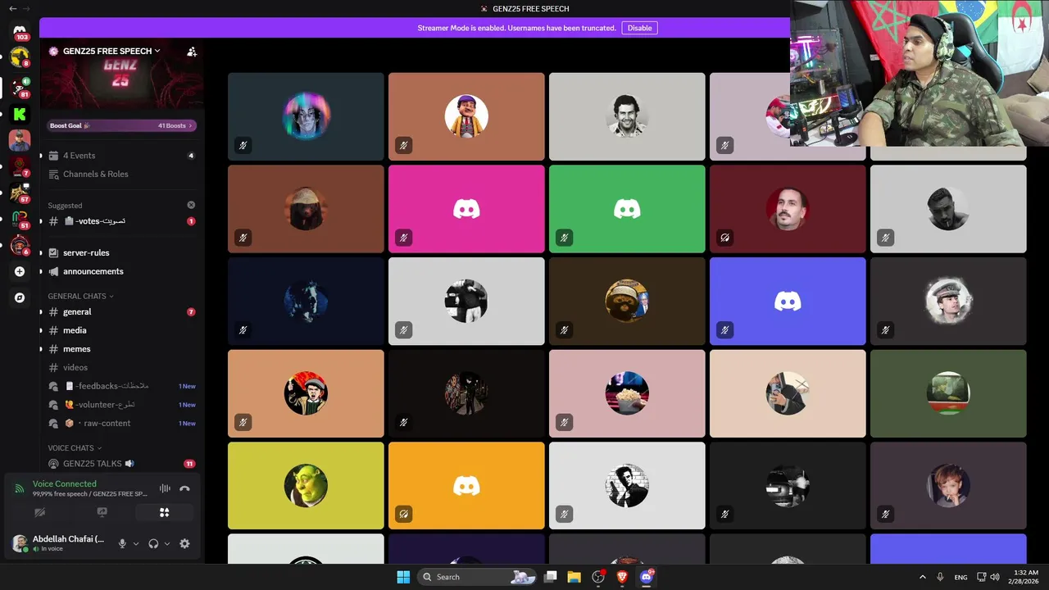The width and height of the screenshot is (1049, 590).
Task: Select the pink default-avatar participant tile
Action: [x=466, y=209]
